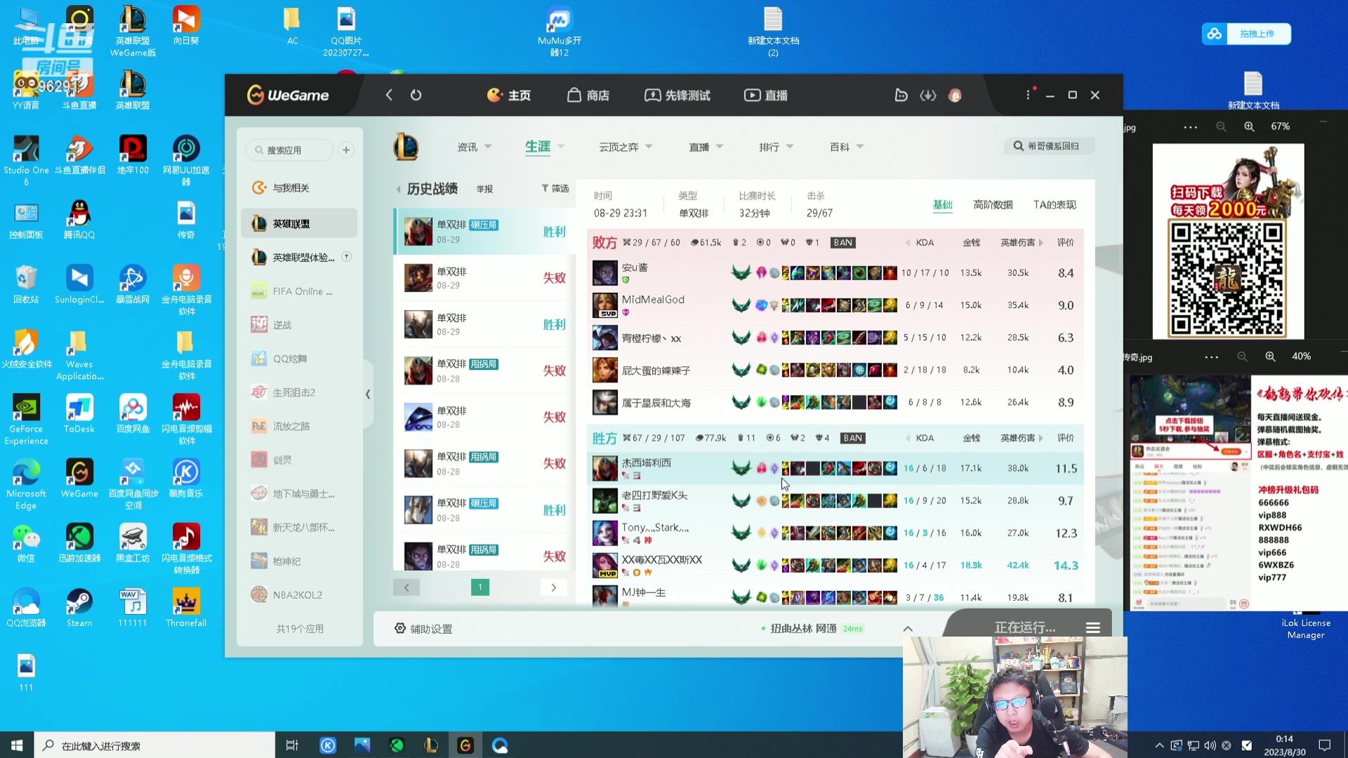This screenshot has height=758, width=1348.
Task: Open the three-dot settings menu in WeGame
Action: pyautogui.click(x=1028, y=95)
